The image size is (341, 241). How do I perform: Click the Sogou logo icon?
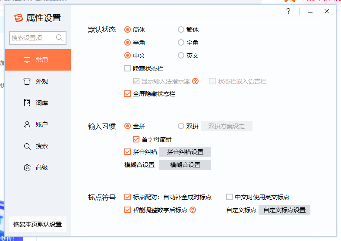19,18
